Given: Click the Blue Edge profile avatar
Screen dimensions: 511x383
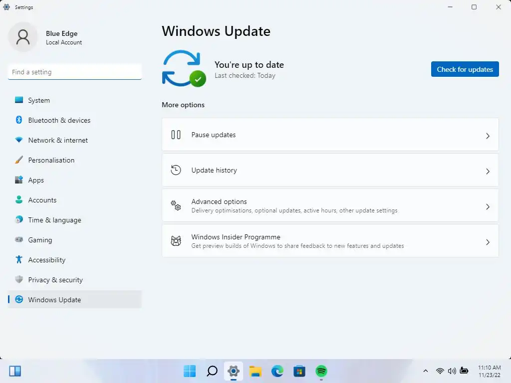Looking at the screenshot, I should point(23,37).
